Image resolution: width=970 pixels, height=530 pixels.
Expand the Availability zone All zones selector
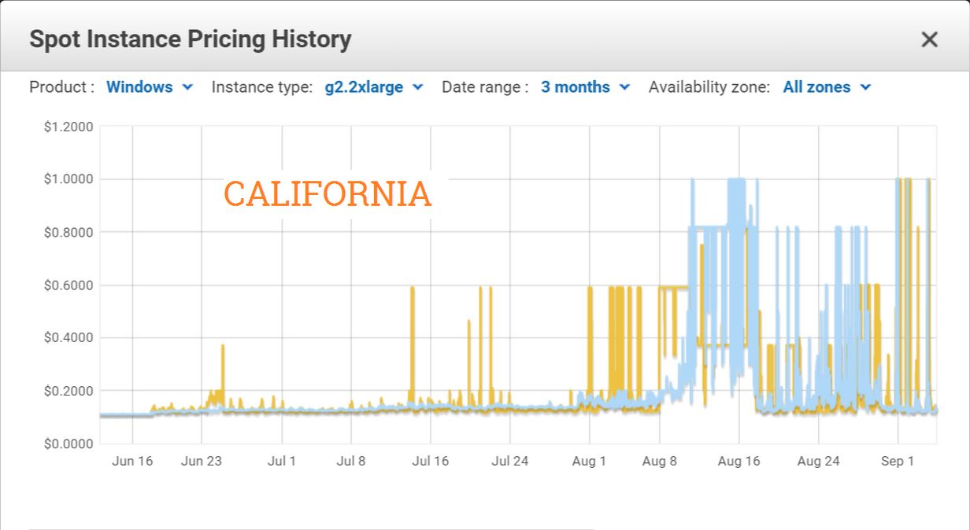coord(826,87)
